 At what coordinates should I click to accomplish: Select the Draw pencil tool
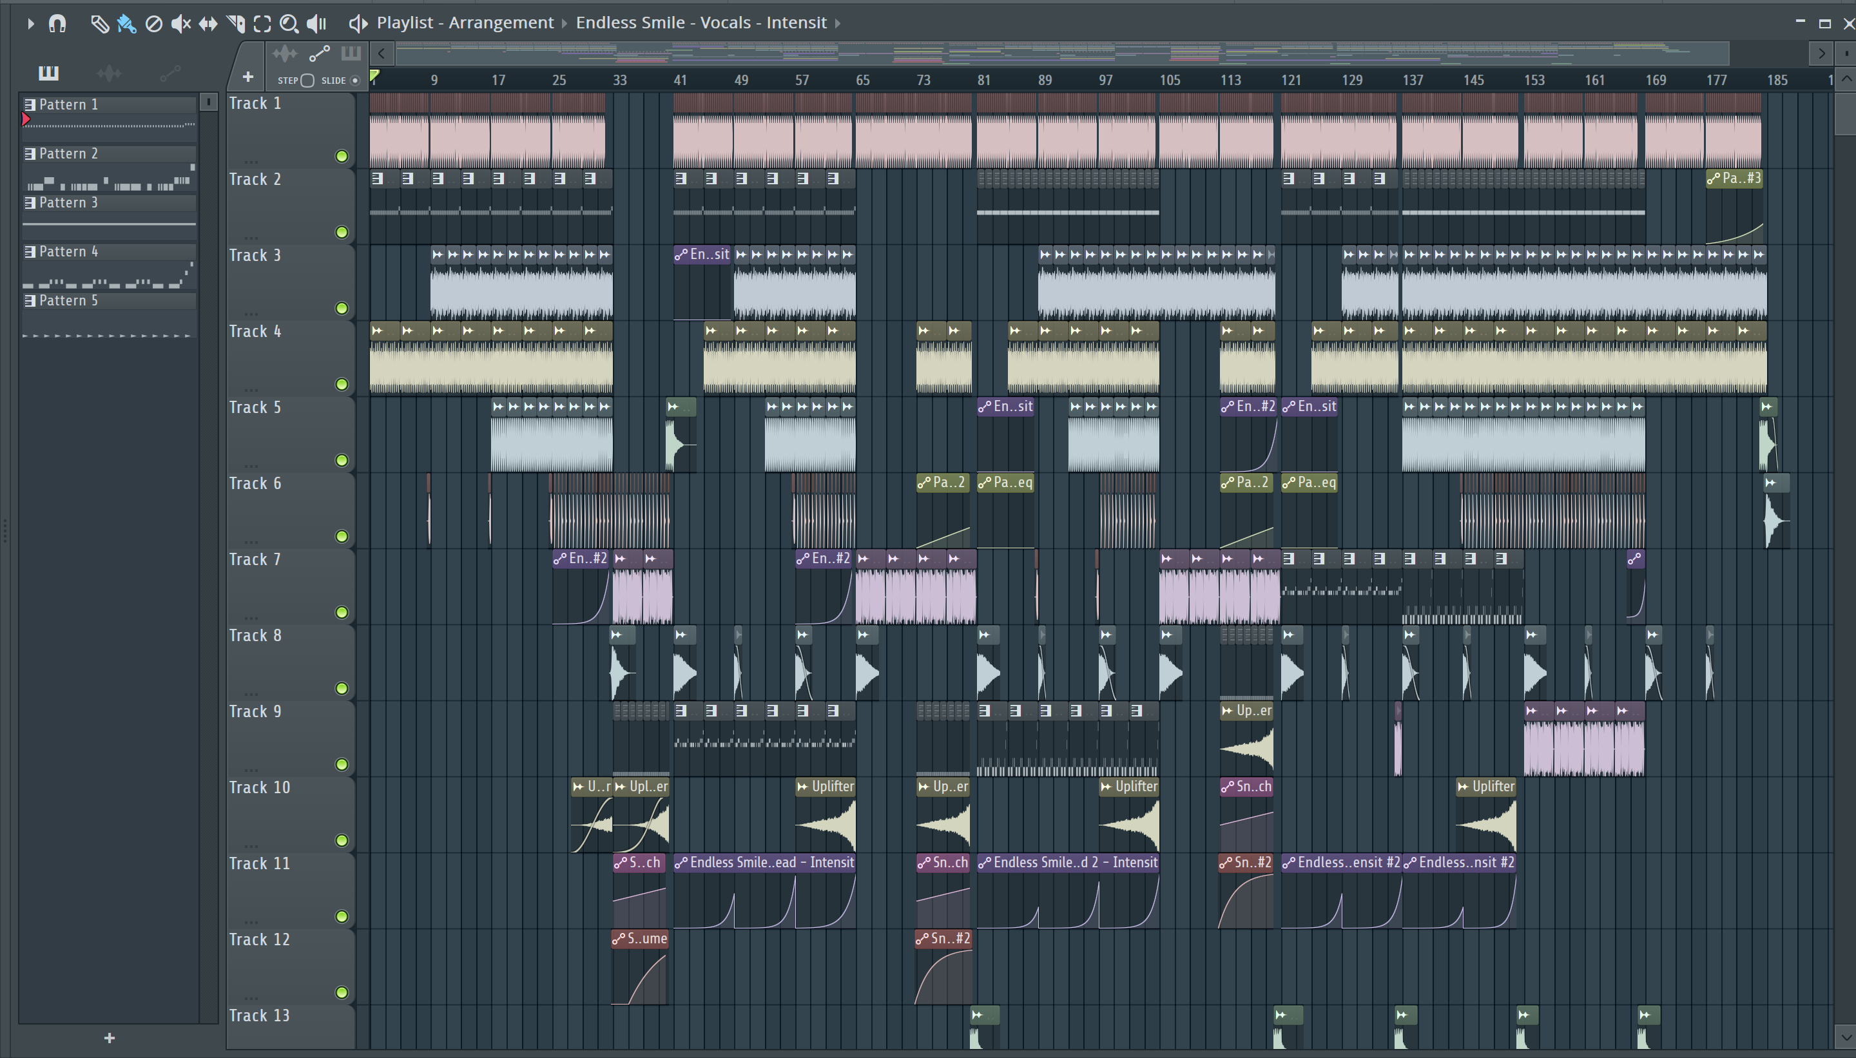point(99,23)
